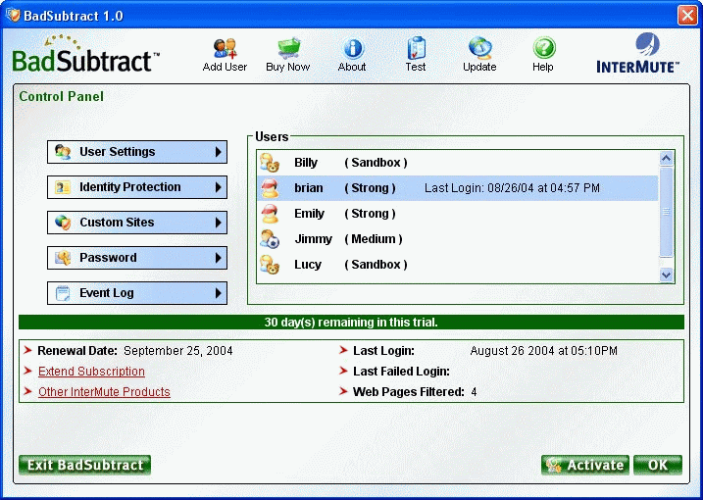Click the BadSubtract logo

click(85, 54)
